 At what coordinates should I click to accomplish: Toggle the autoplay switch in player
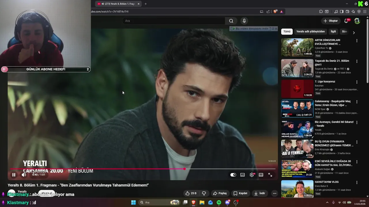233,175
